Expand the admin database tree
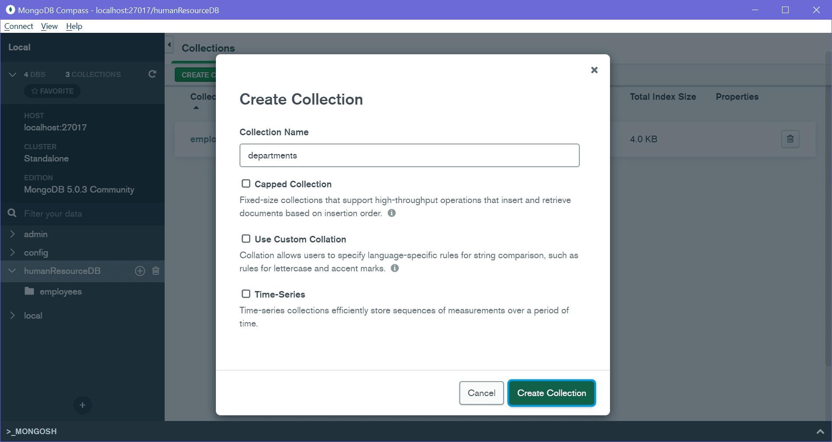This screenshot has width=832, height=442. click(13, 234)
